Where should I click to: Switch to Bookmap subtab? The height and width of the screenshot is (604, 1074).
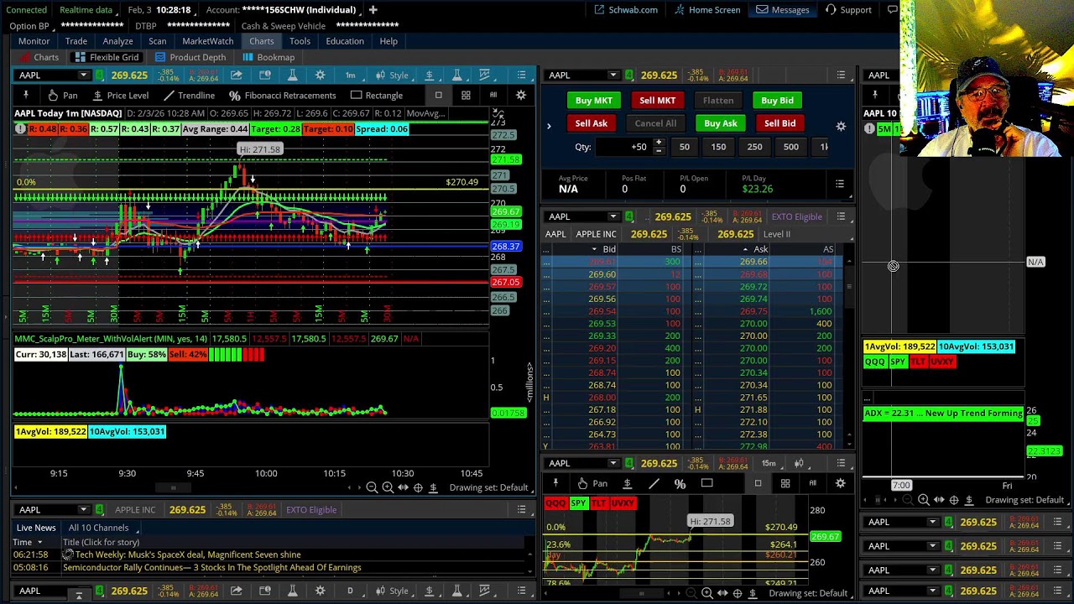268,58
